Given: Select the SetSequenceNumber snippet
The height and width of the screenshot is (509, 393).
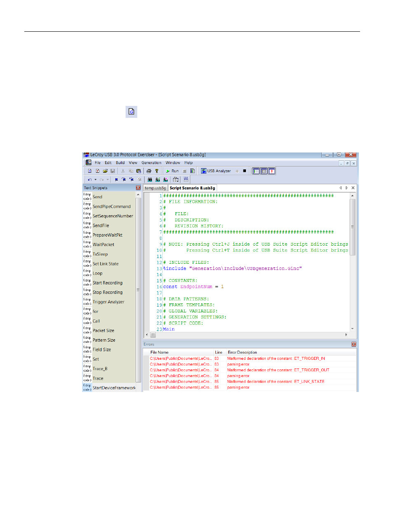Looking at the screenshot, I should [x=113, y=216].
